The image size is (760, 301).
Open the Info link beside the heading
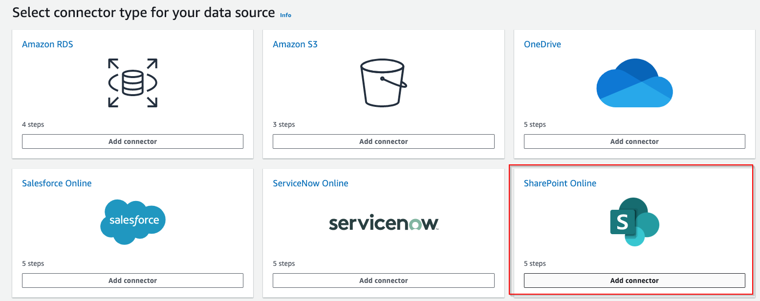pos(285,15)
